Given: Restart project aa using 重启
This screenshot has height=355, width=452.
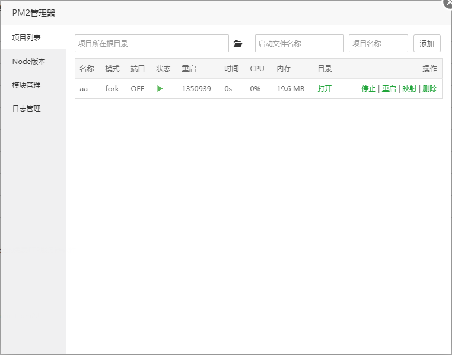Looking at the screenshot, I should point(389,89).
